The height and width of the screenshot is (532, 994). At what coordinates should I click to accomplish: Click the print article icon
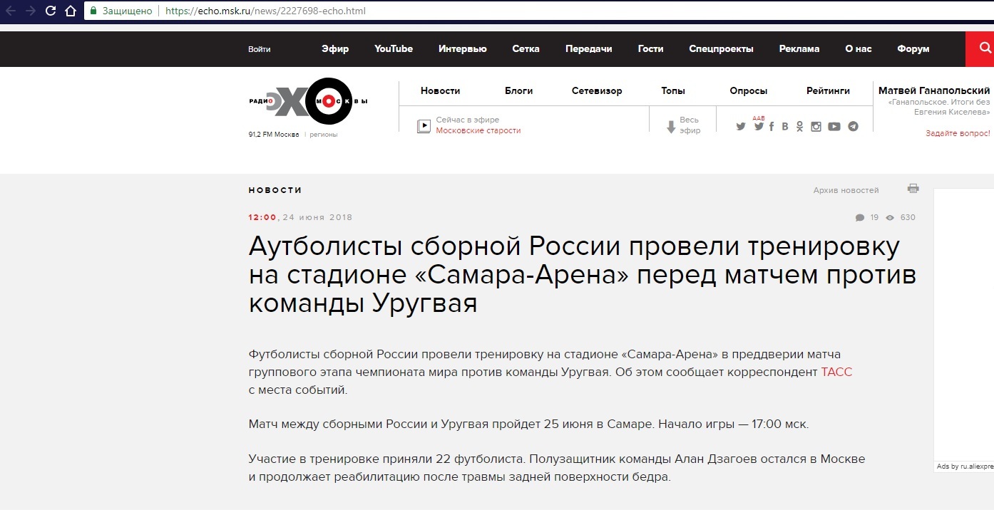point(913,189)
